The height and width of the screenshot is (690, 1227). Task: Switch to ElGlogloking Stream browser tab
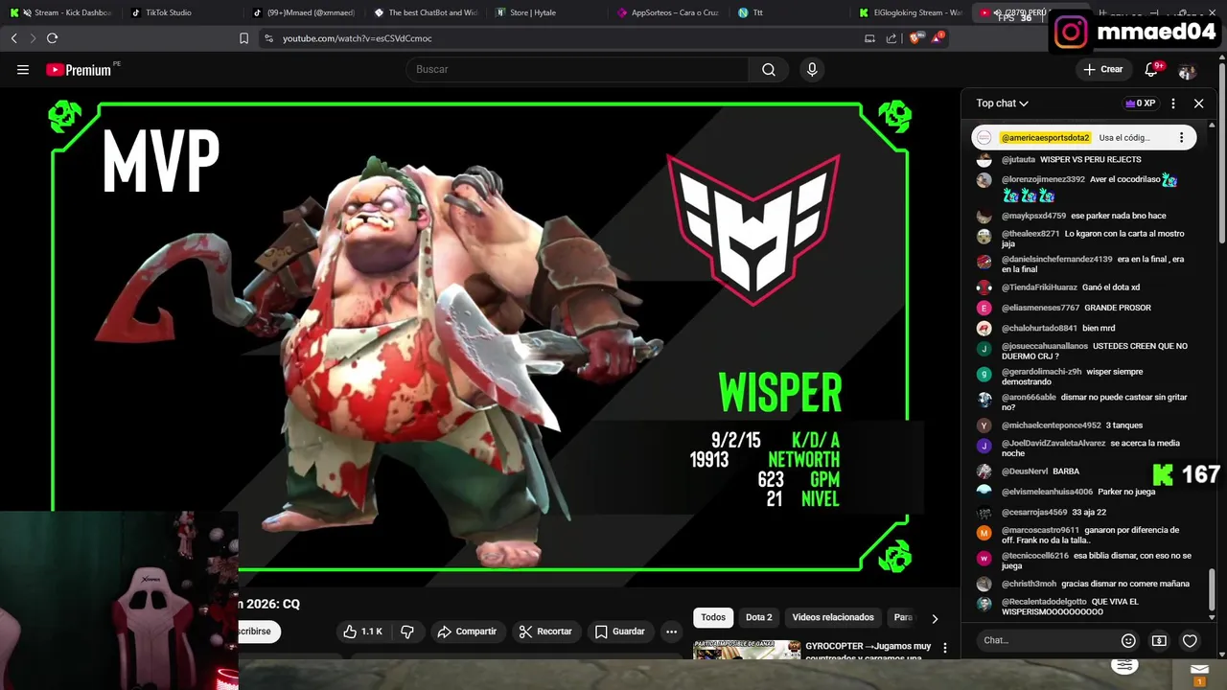point(911,12)
